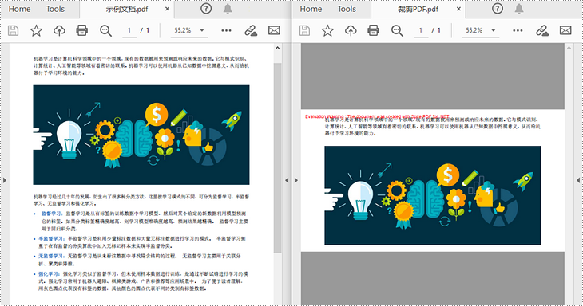The width and height of the screenshot is (583, 306).
Task: Click 55.2% zoom value in right window
Action: pos(474,30)
